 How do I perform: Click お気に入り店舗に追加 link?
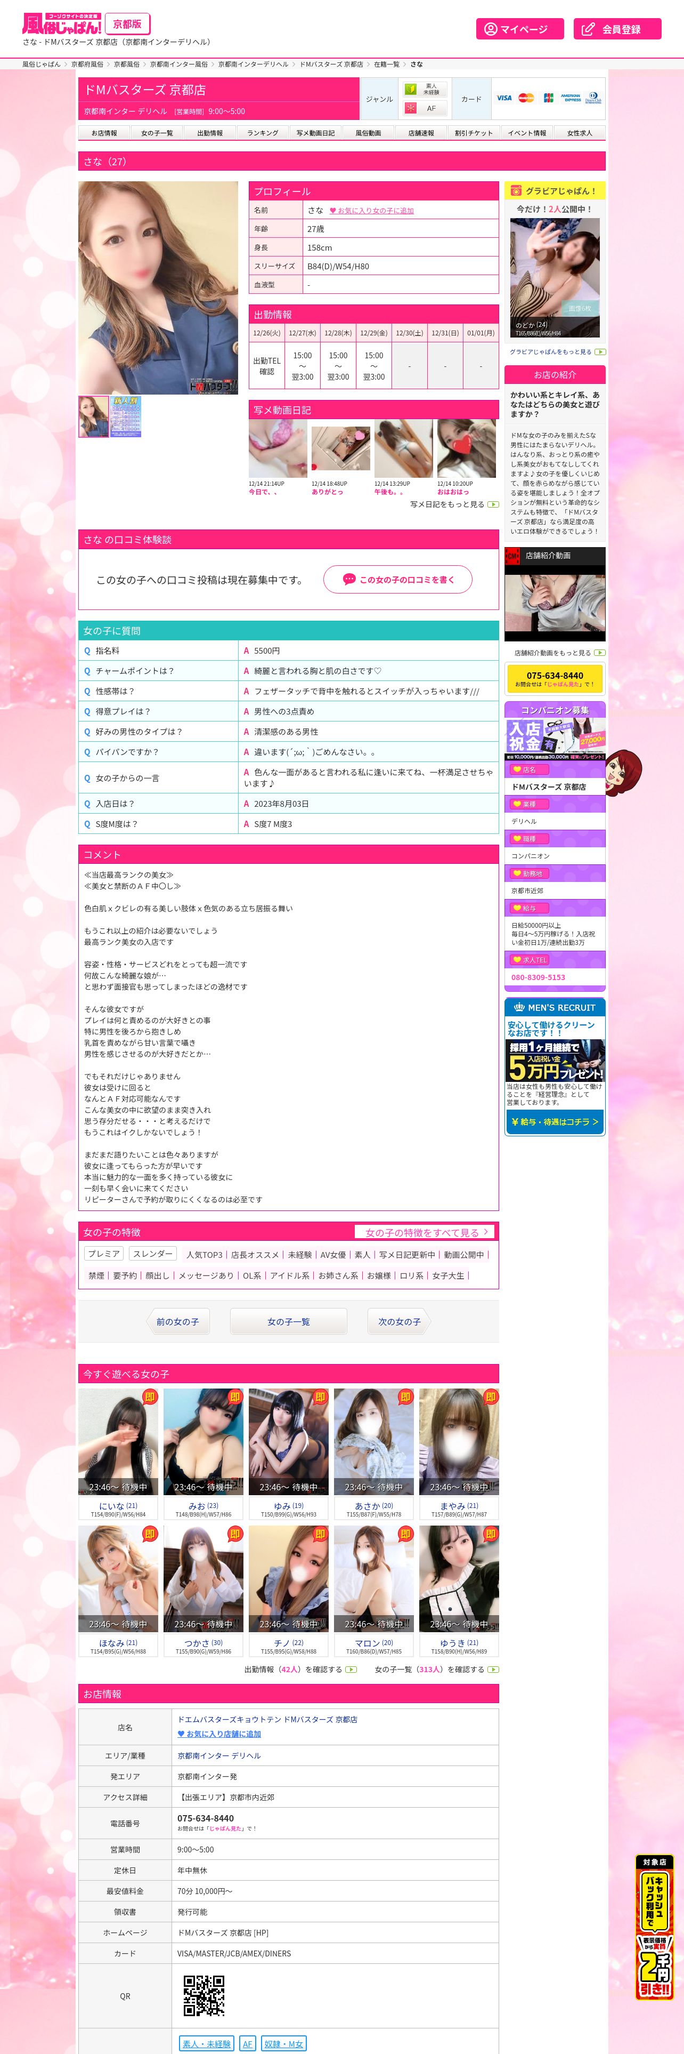pyautogui.click(x=219, y=1734)
